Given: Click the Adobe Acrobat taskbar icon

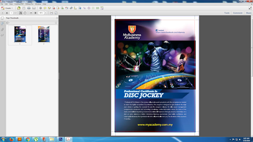Looking at the screenshot, I should coord(68,139).
